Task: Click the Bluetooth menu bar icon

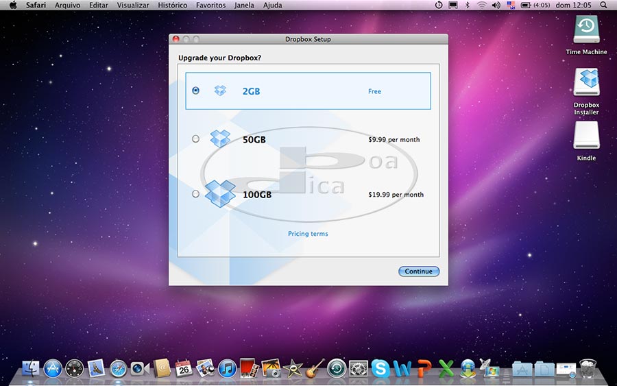Action: 467,5
